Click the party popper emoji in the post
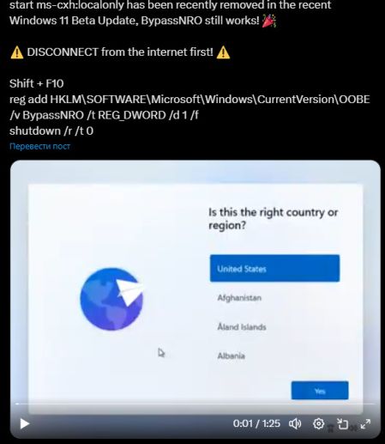 (x=268, y=21)
